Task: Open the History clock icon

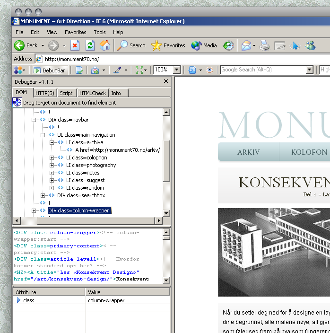Action: coord(228,45)
